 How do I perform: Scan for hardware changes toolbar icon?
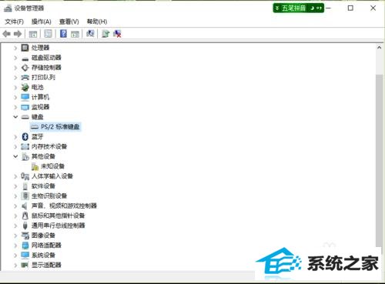click(90, 34)
